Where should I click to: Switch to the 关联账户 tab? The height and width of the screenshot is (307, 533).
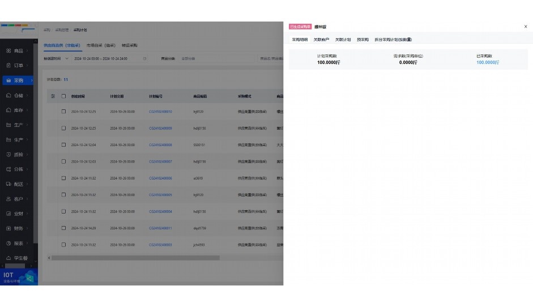coord(321,40)
